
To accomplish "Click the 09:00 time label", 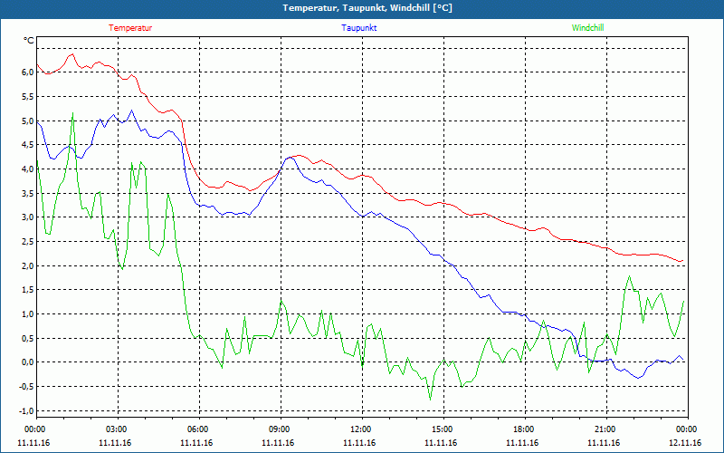I will tap(278, 429).
